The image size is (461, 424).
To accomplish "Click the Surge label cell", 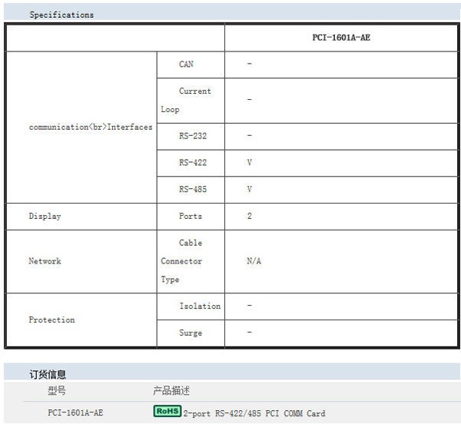I will click(x=191, y=333).
